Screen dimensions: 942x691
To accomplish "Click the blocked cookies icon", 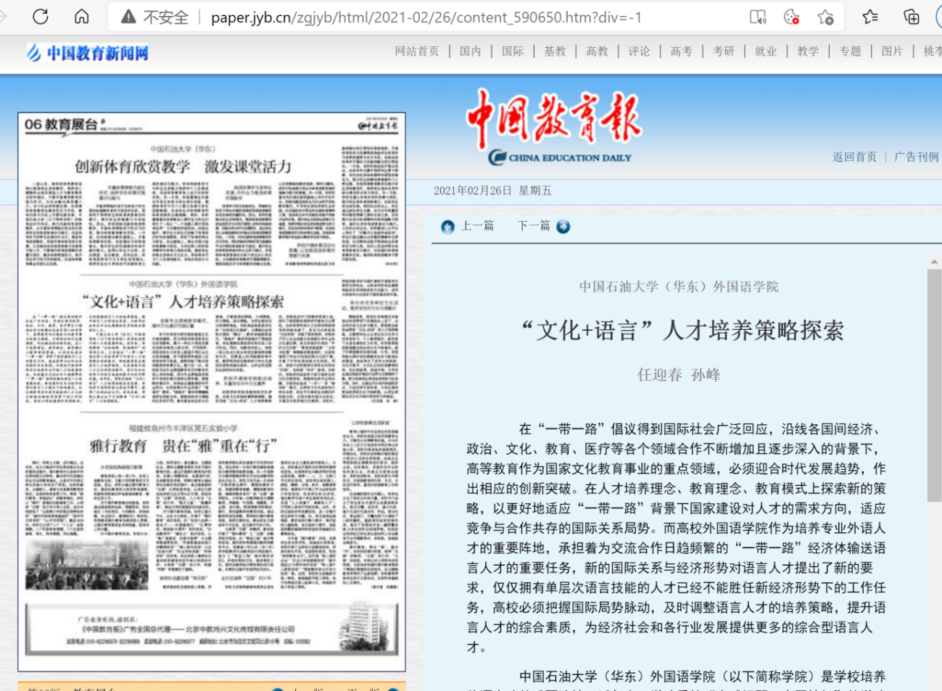I will pyautogui.click(x=791, y=17).
